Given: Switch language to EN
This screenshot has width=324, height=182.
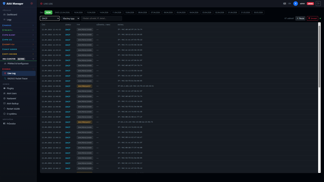Looking at the screenshot, I should point(290,4).
